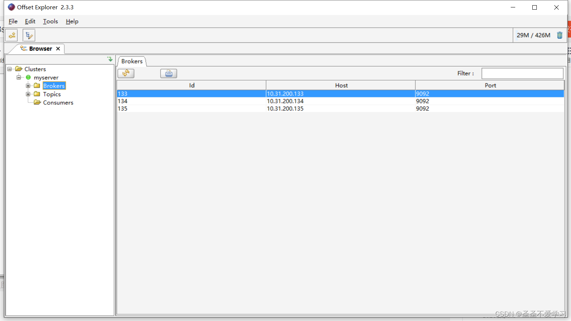Select broker Id 133 cell
The height and width of the screenshot is (321, 571).
[192, 94]
